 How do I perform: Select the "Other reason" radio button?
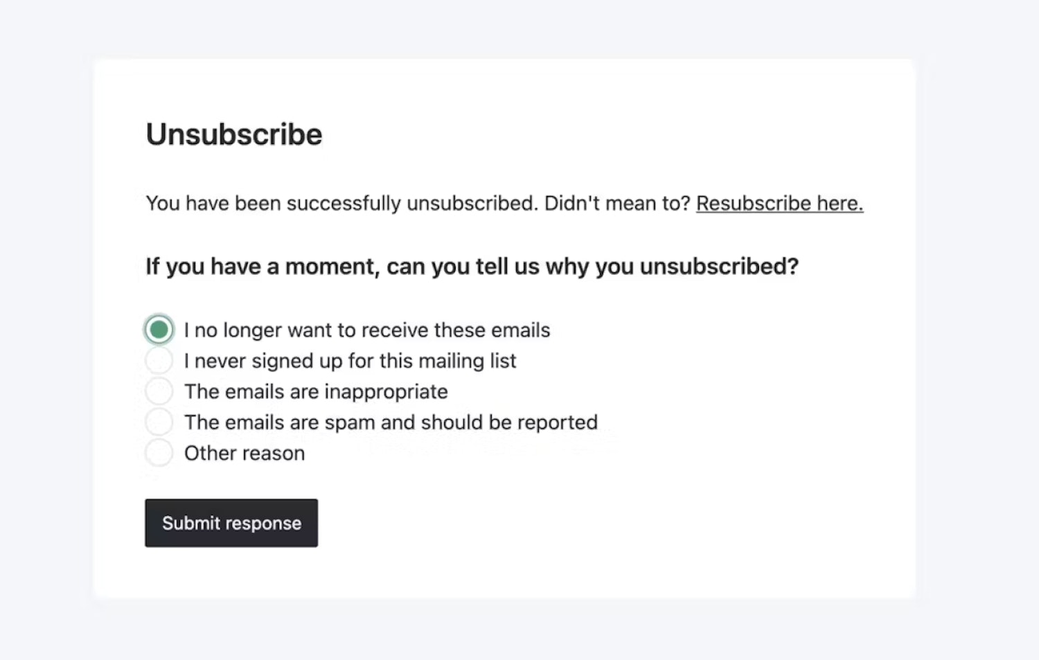(159, 453)
